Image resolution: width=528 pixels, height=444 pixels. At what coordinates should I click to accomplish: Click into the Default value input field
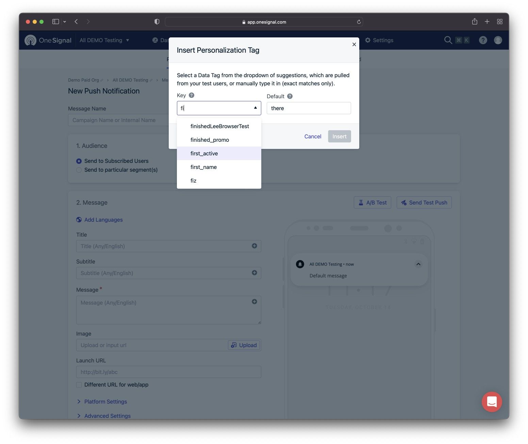point(309,108)
